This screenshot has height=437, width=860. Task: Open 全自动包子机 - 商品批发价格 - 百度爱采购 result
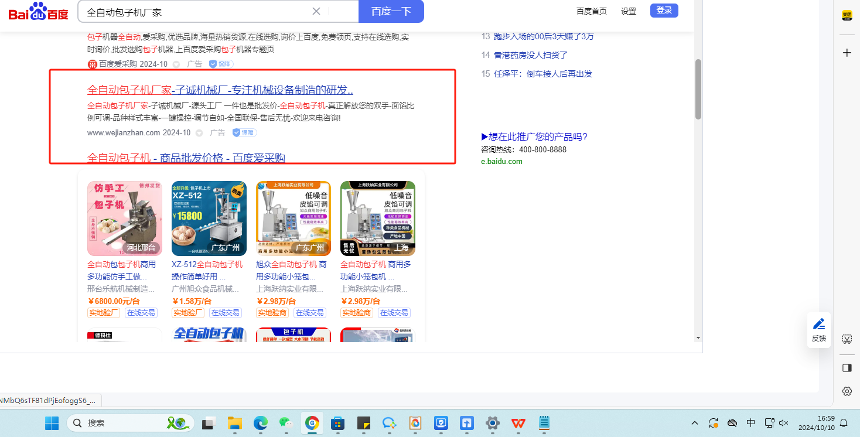point(186,158)
